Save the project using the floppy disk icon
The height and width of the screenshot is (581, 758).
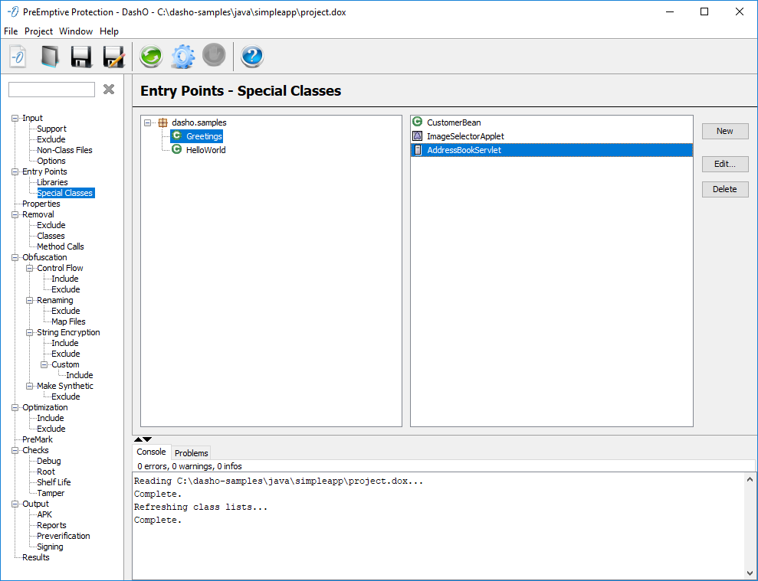pyautogui.click(x=81, y=57)
